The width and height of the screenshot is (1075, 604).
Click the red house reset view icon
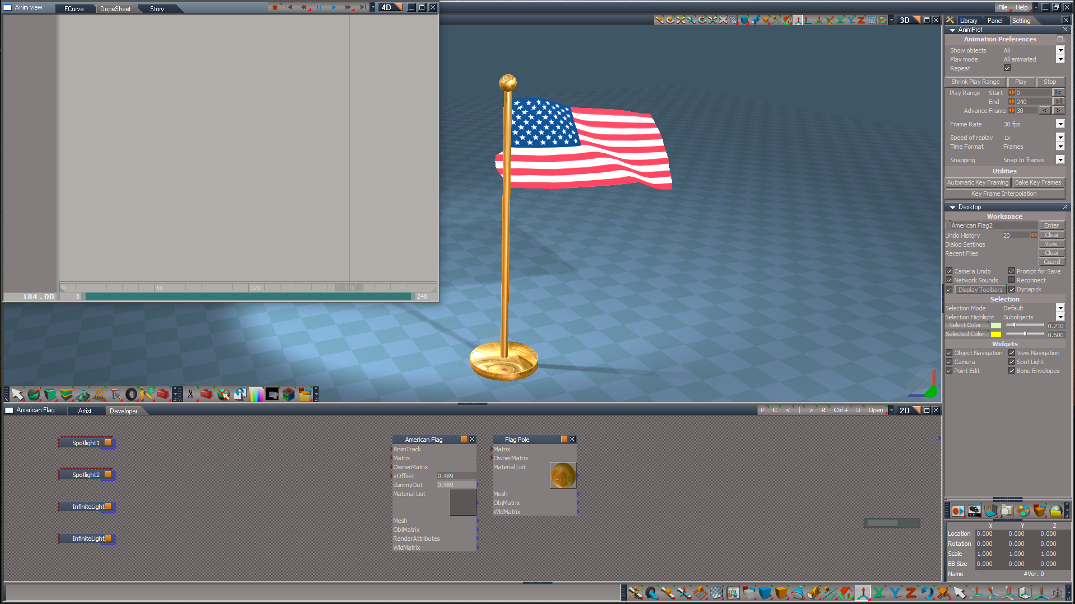point(846,592)
